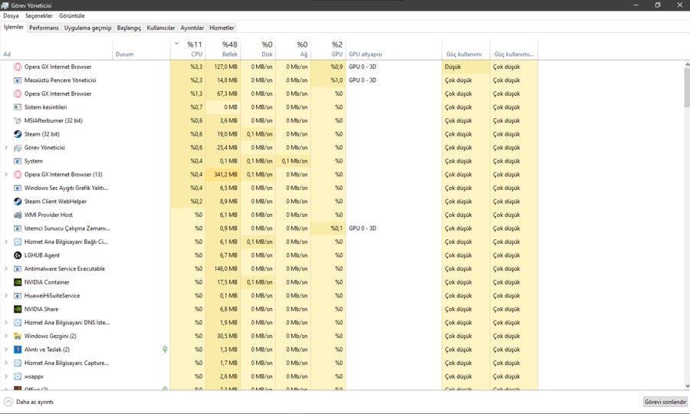Expand the Opera GX Internet Browser (13) group
690x414 pixels.
[5, 175]
